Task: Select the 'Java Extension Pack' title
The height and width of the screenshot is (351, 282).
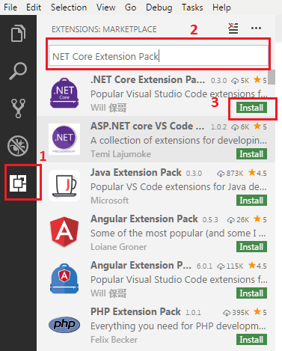Action: (136, 173)
